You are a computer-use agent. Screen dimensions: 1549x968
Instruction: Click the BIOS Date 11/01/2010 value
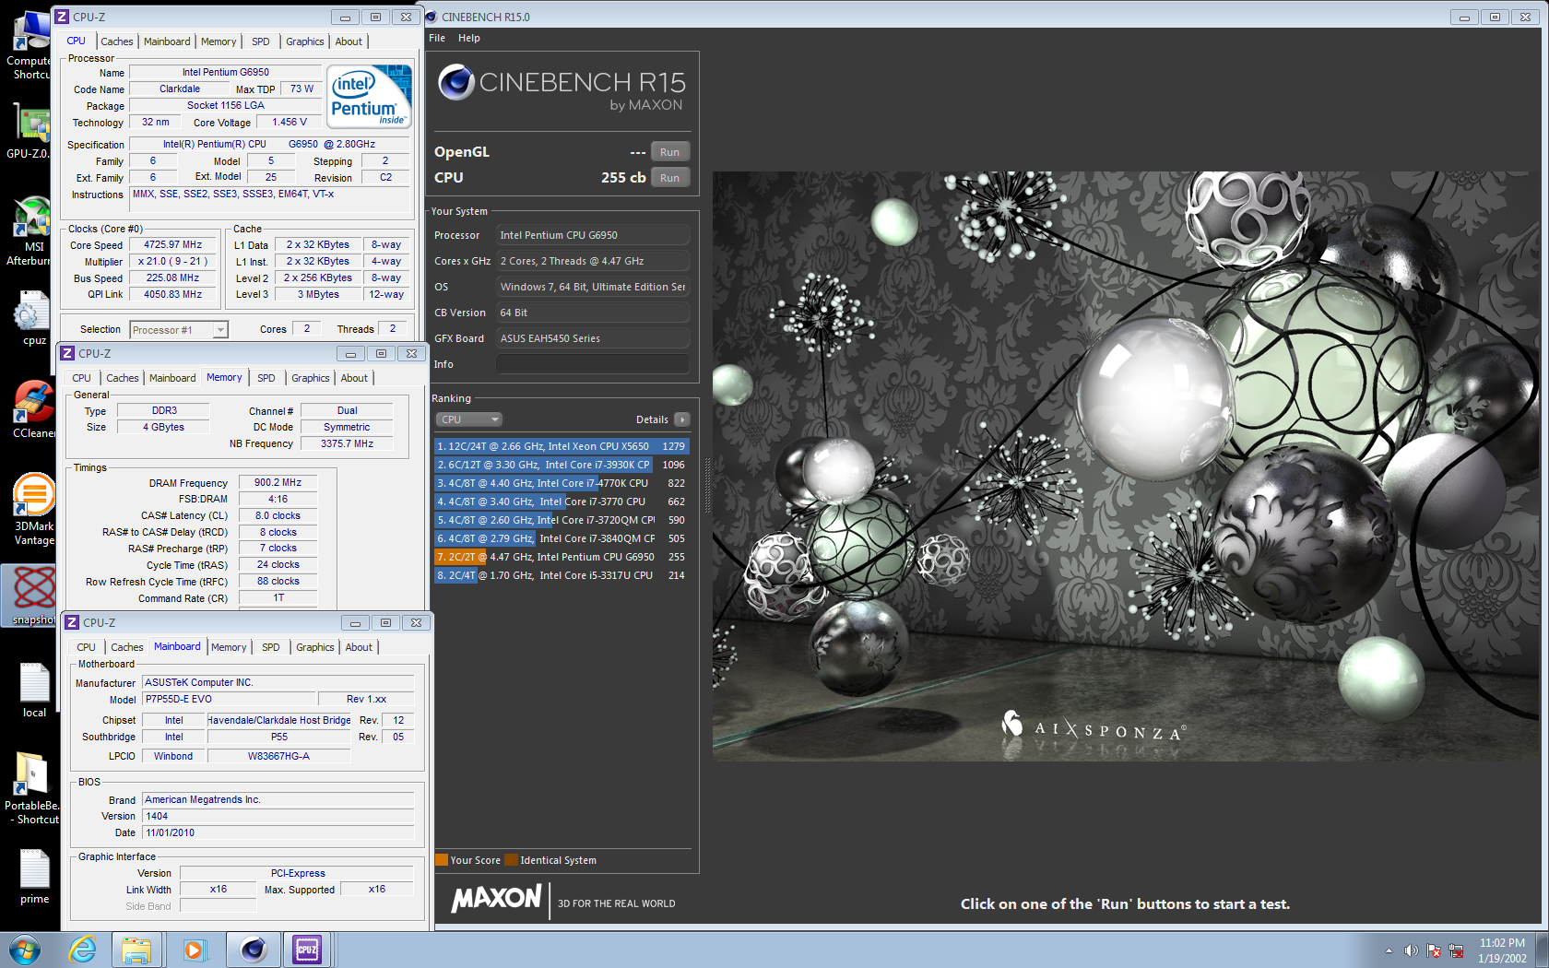coord(278,833)
